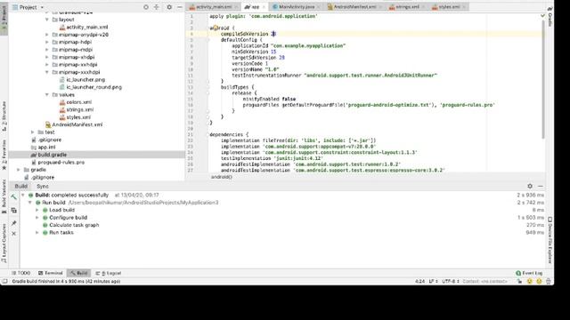Click the restore layout icon below the hammer
This screenshot has height=320, width=570.
tap(14, 211)
